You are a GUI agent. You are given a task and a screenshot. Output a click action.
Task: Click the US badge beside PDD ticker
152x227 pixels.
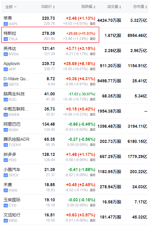point(6,160)
